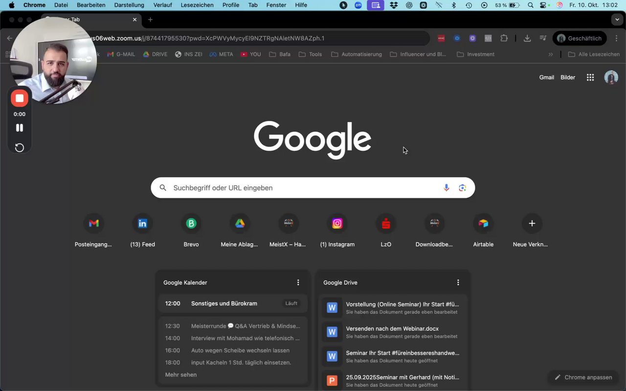Click Mehr sehen in Google Kalender

pyautogui.click(x=181, y=375)
